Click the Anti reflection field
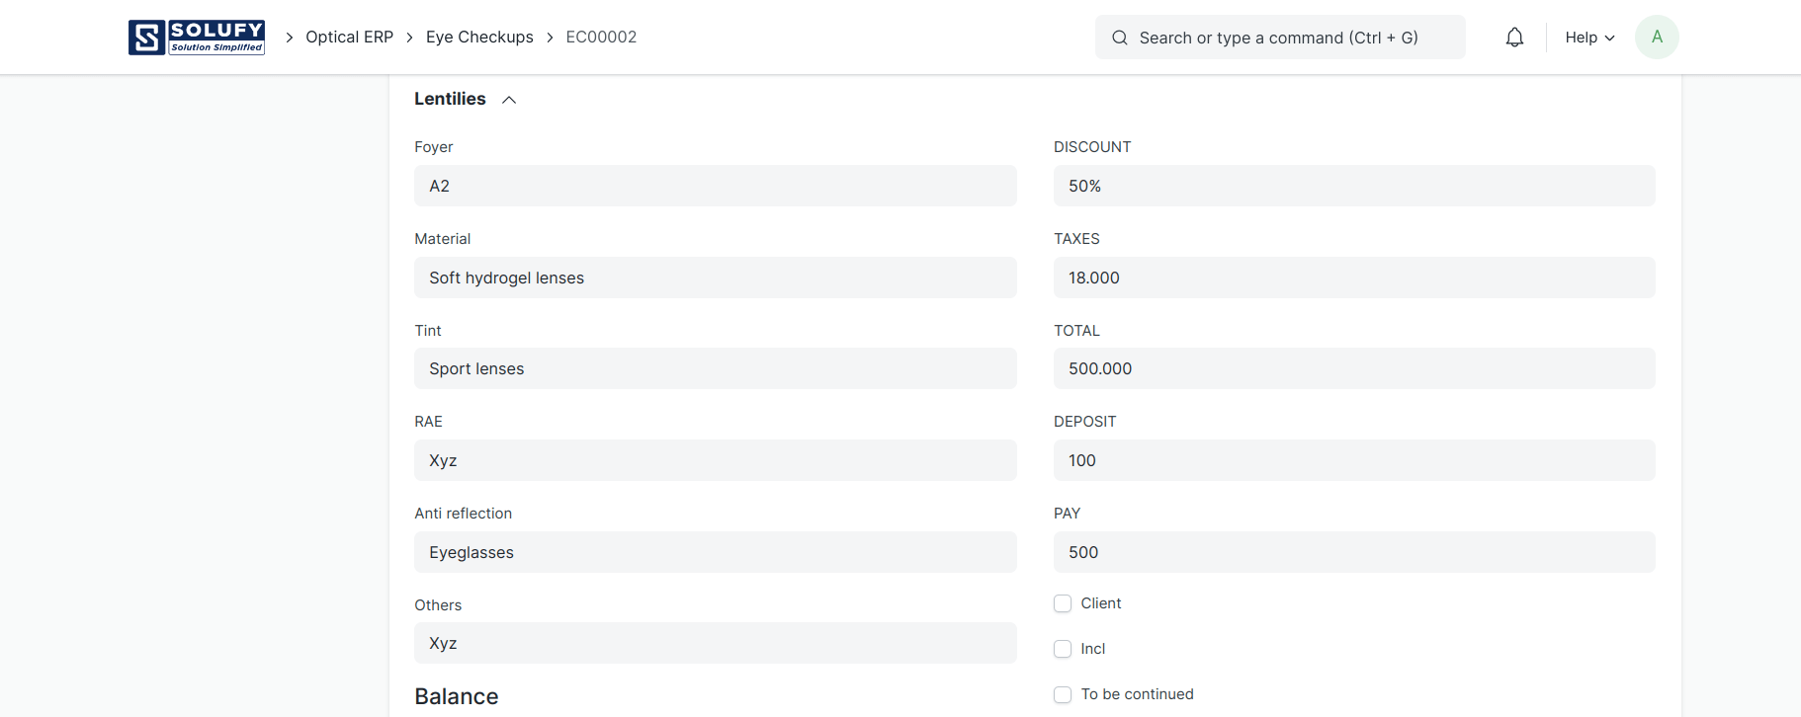Screen dimensions: 1801x717 coord(715,552)
